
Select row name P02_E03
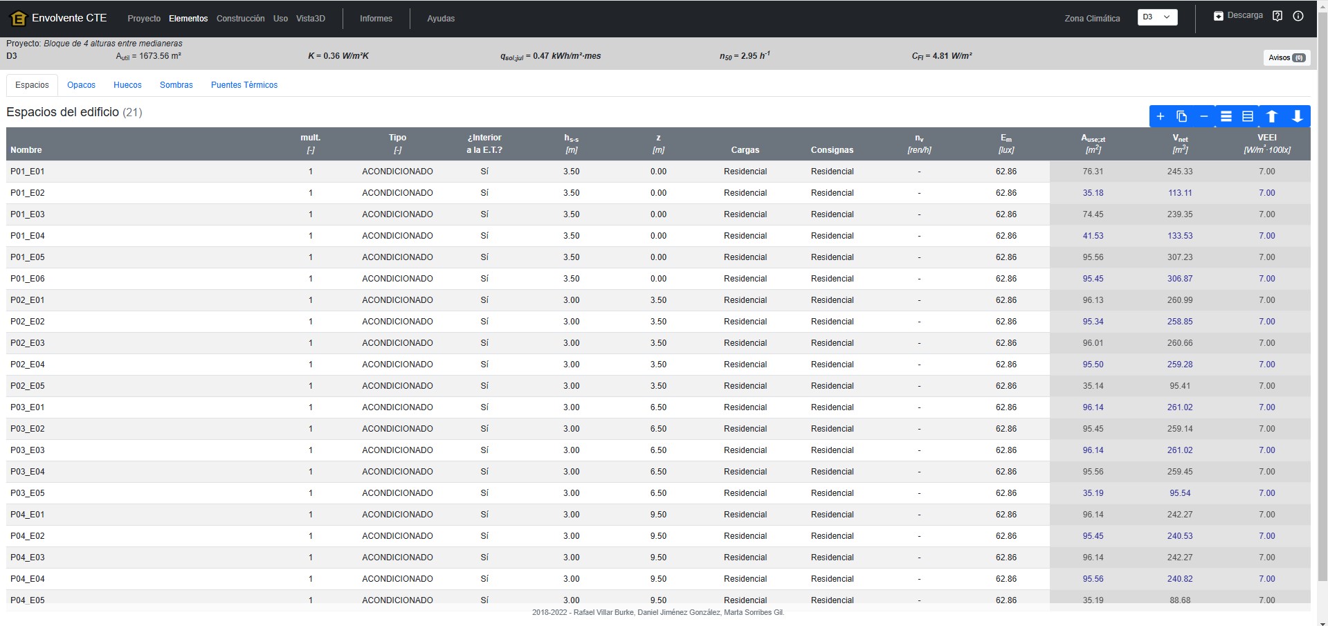point(28,343)
